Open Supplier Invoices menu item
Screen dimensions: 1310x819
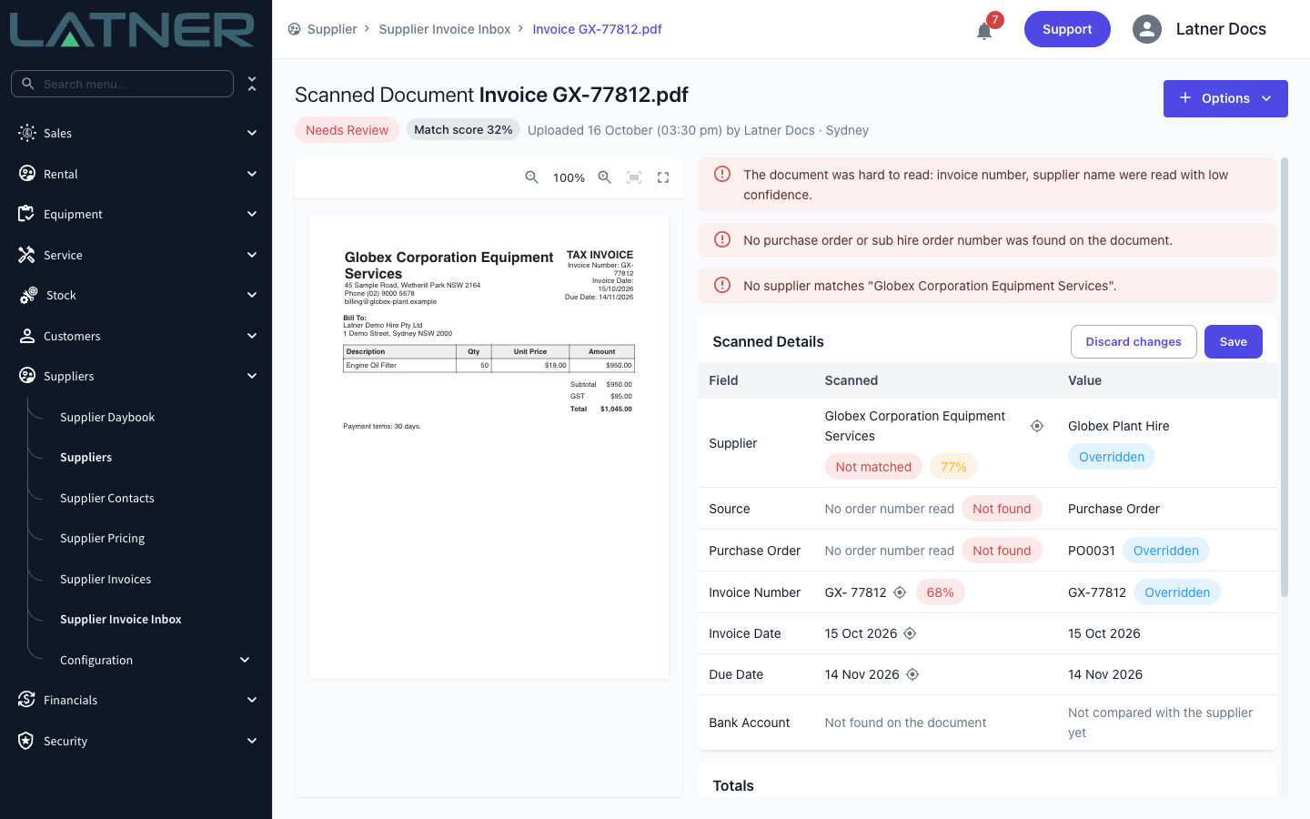pyautogui.click(x=106, y=579)
